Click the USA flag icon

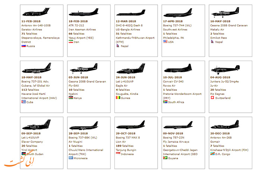(165, 42)
